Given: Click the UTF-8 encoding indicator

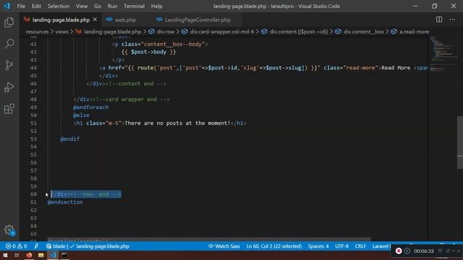Looking at the screenshot, I should click(x=341, y=246).
